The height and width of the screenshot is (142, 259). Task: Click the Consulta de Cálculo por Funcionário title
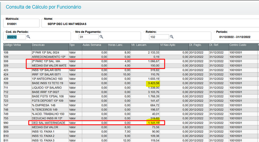43,7
